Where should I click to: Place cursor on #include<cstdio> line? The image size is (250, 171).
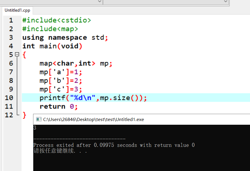tap(57, 20)
